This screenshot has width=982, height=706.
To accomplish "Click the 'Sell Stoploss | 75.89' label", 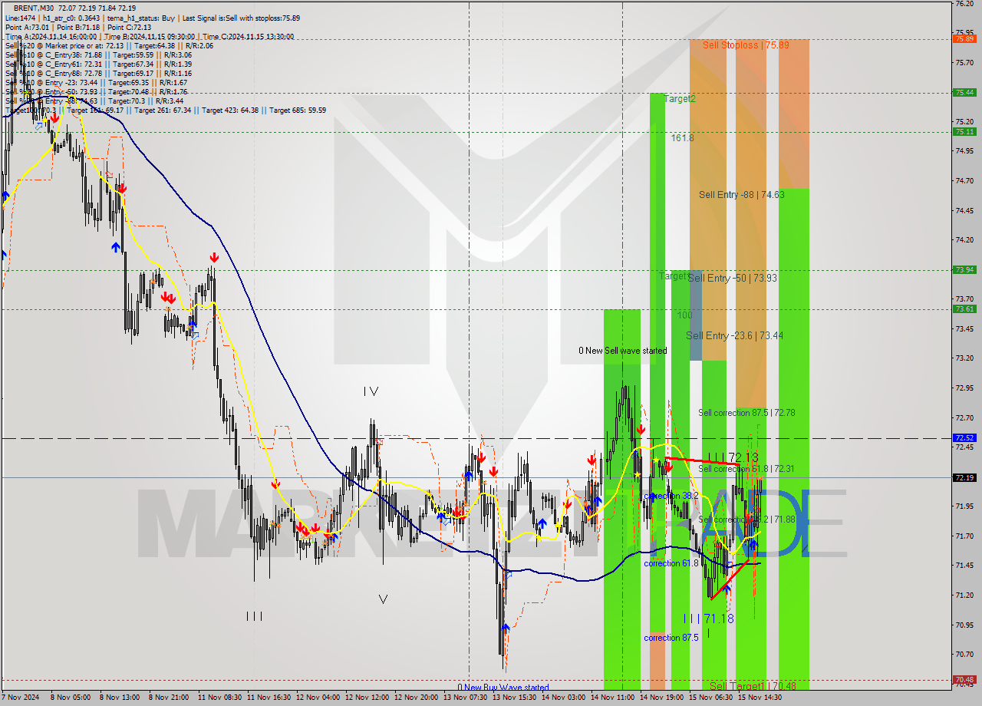I will (746, 45).
